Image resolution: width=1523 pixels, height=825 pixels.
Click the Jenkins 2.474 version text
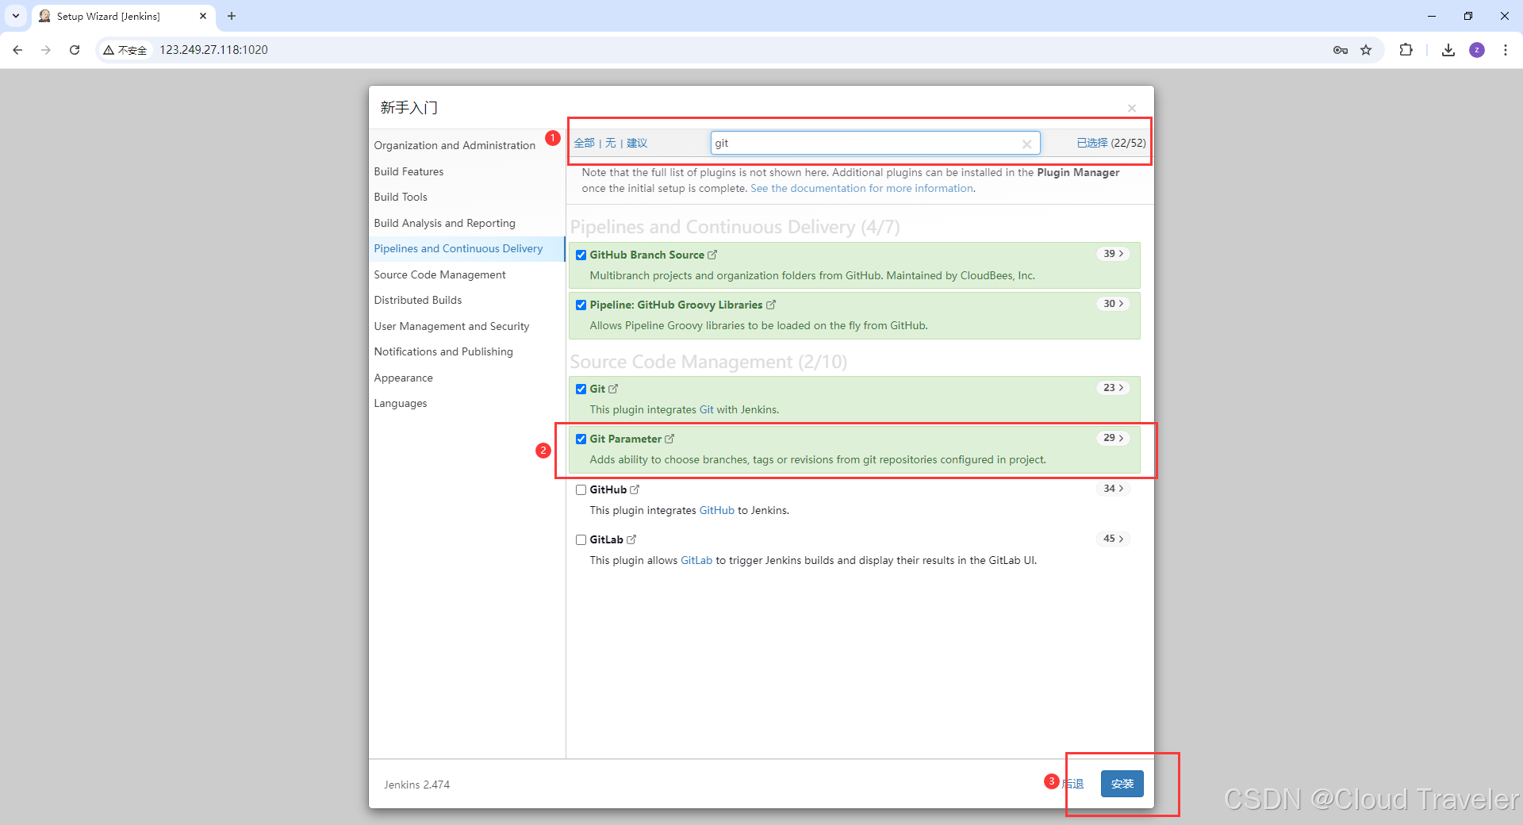[416, 785]
